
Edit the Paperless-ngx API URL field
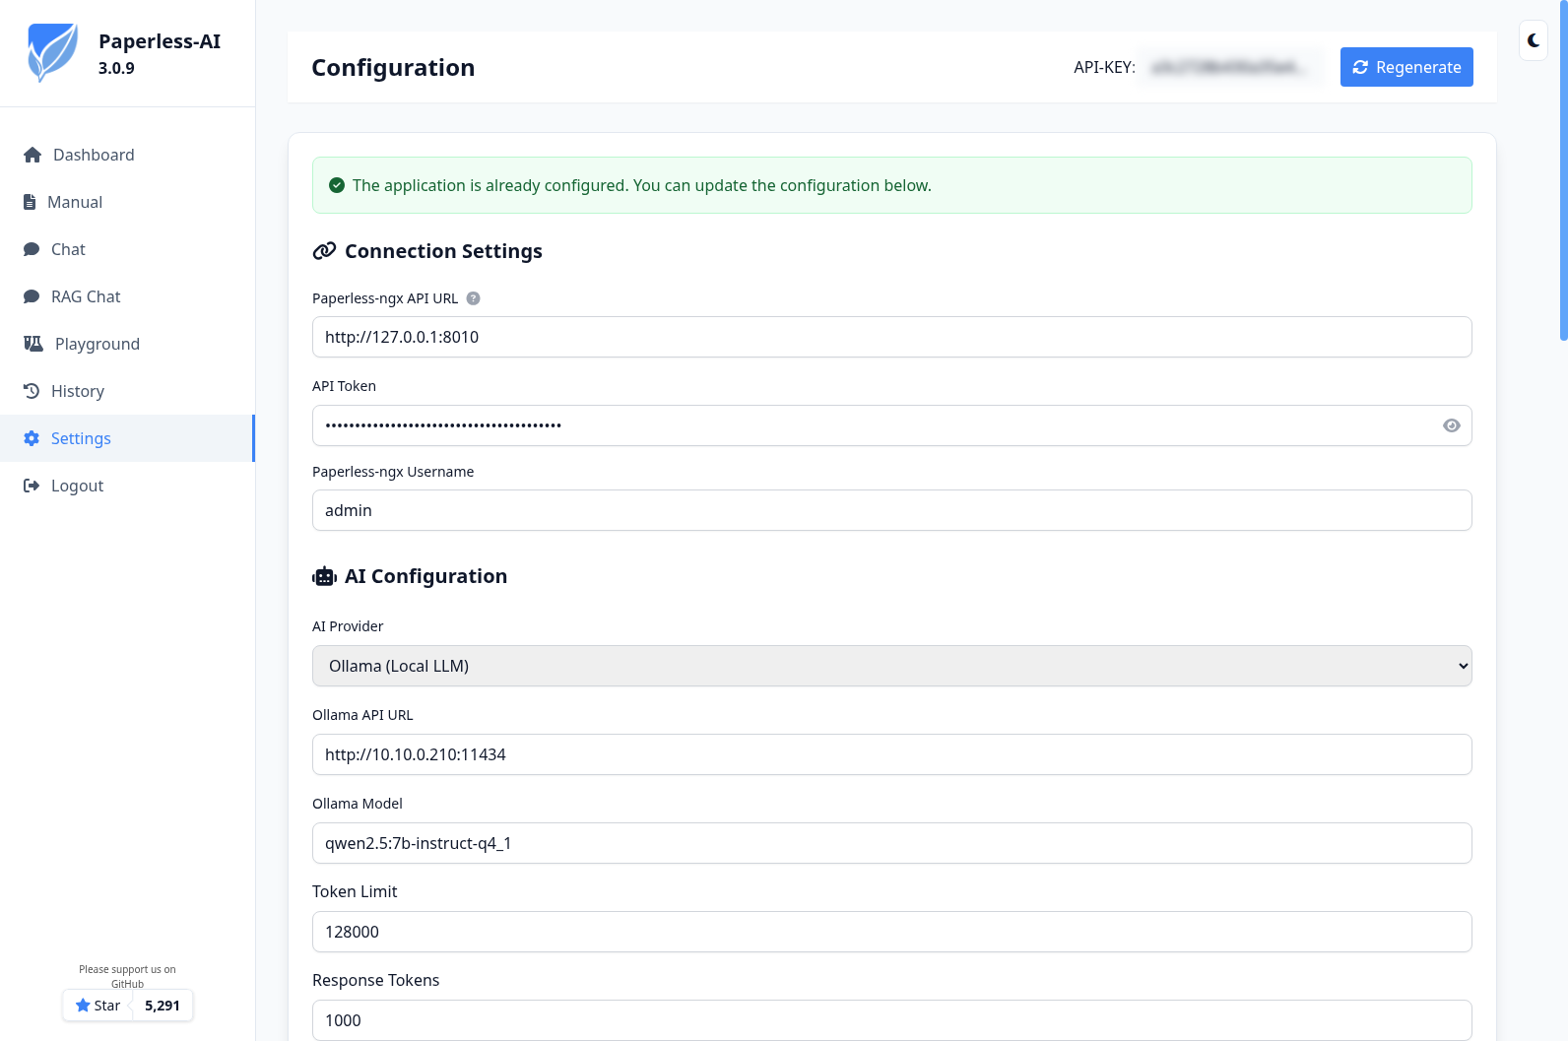[892, 337]
